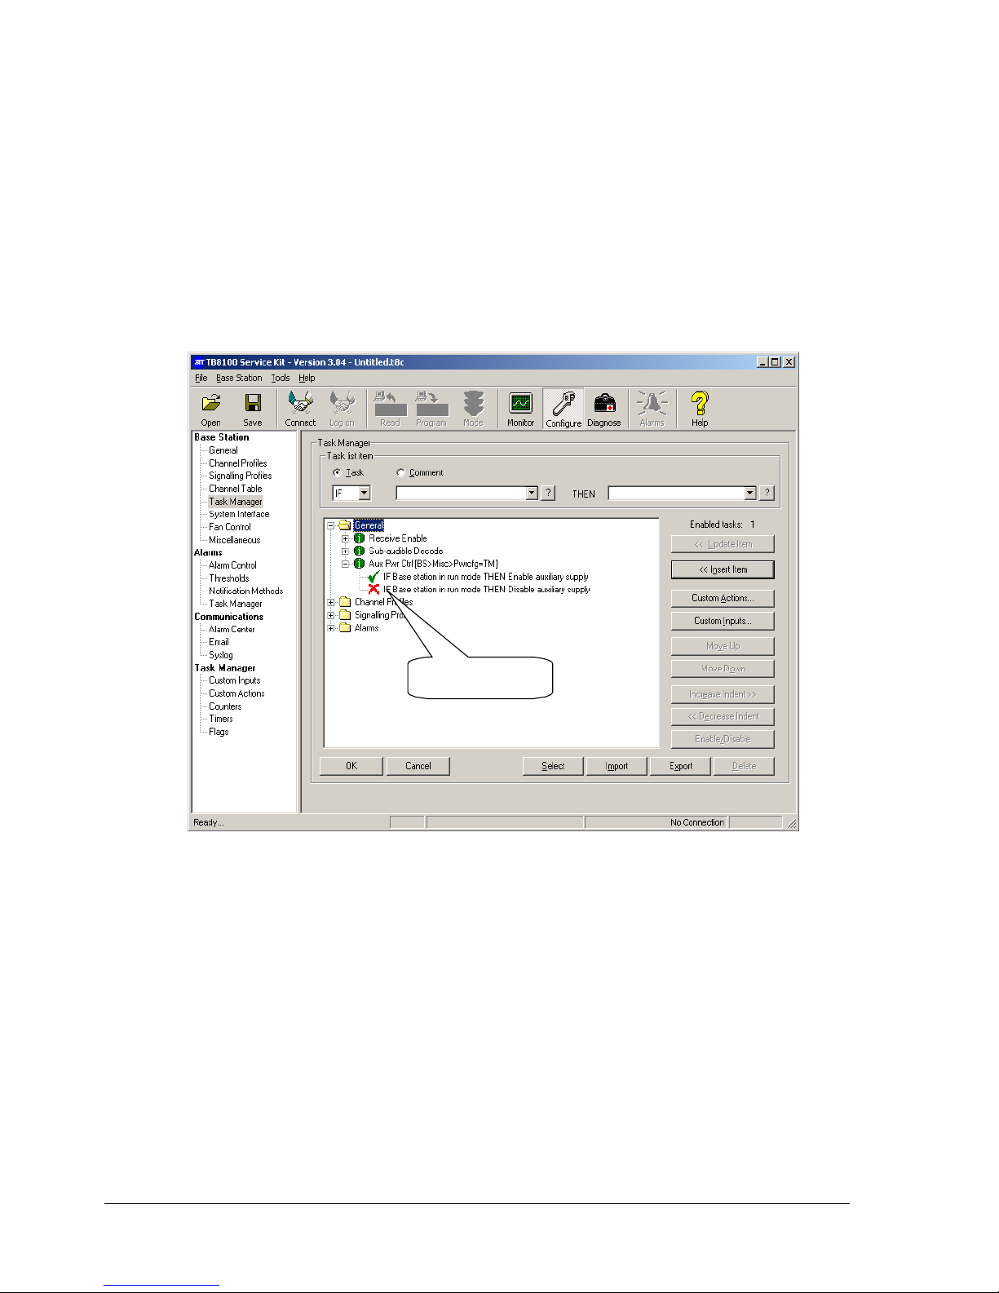Click the Import button
Screen dimensions: 999x1293
617,766
